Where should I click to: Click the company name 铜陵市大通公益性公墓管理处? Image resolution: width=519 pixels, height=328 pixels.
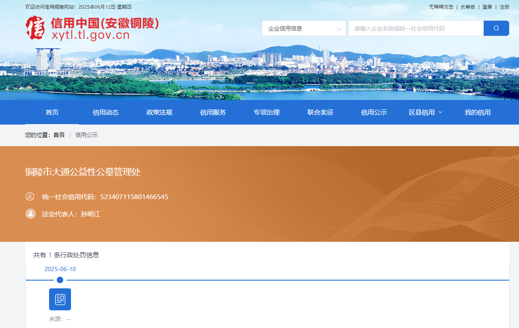(83, 172)
